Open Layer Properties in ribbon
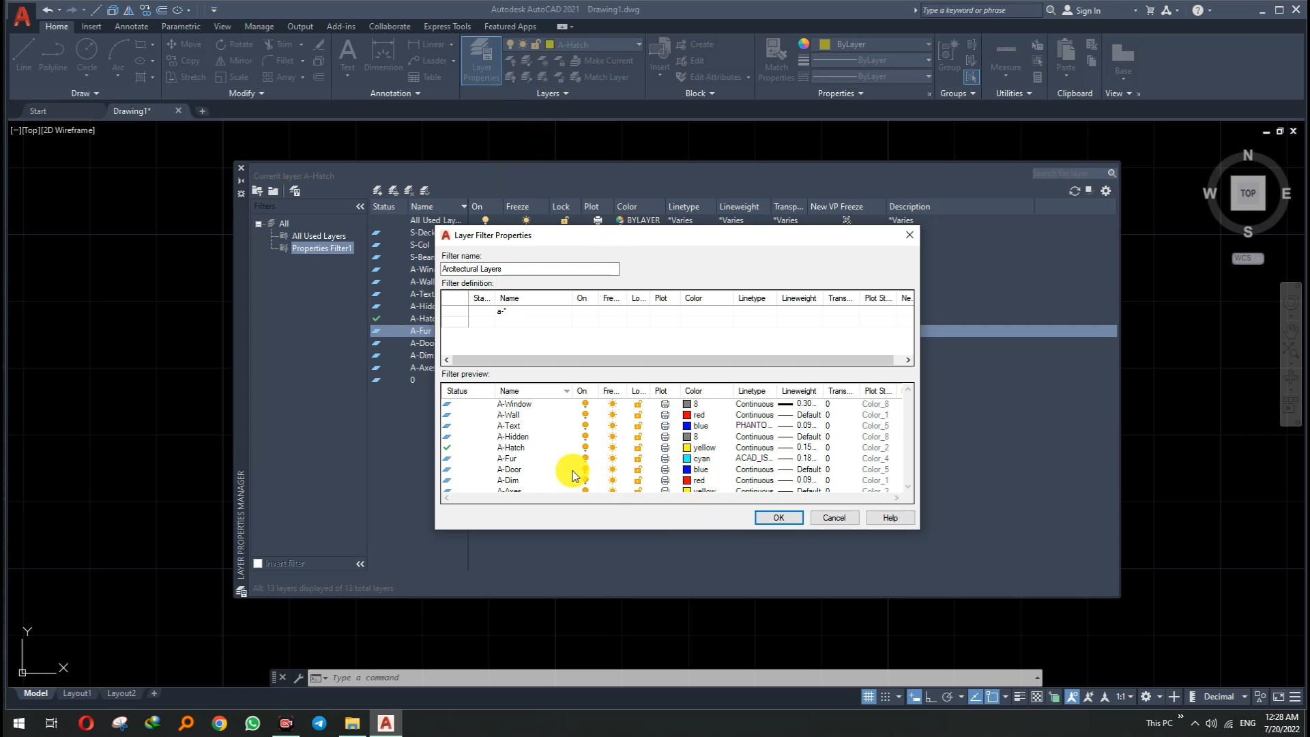The height and width of the screenshot is (737, 1310). 481,60
